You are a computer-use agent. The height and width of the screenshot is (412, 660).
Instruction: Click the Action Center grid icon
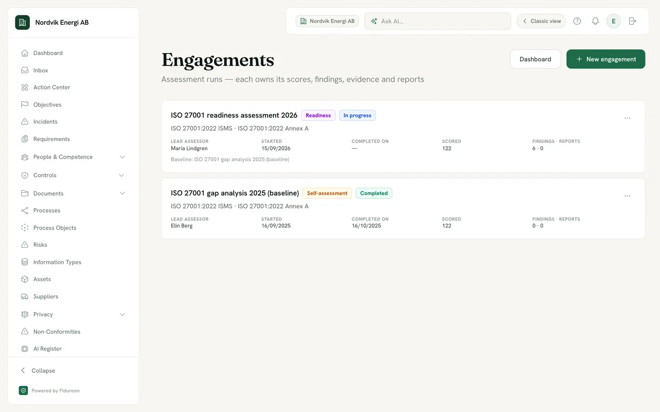pyautogui.click(x=24, y=88)
